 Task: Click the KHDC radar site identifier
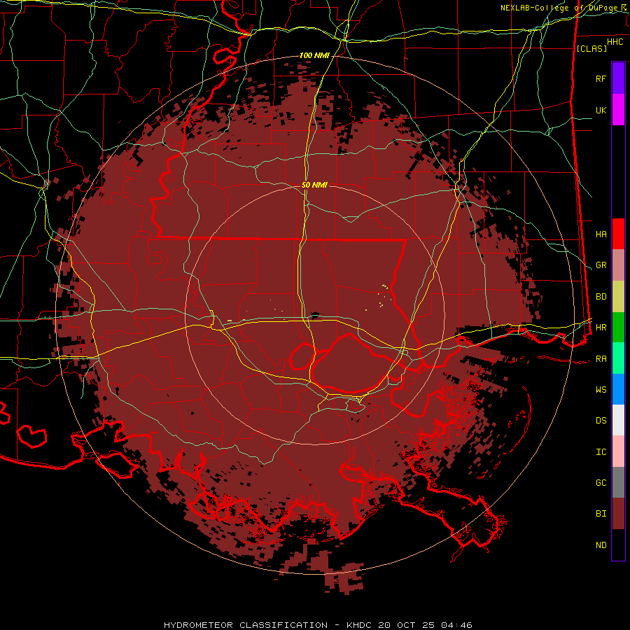click(x=360, y=625)
